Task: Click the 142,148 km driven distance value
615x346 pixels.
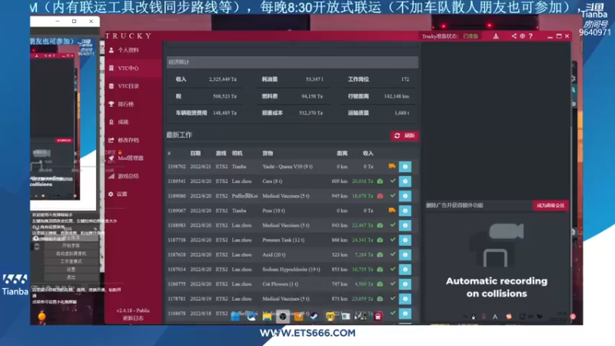Action: click(397, 96)
